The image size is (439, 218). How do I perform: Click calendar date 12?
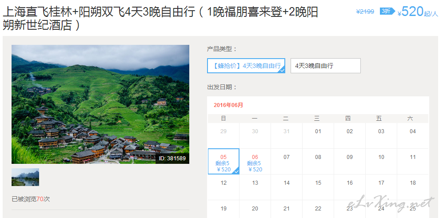point(223,187)
